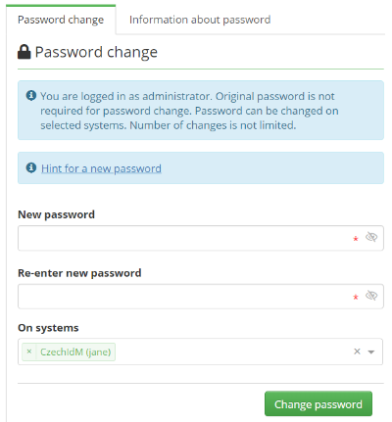392x422 pixels.
Task: Focus the New password input field
Action: pos(201,238)
